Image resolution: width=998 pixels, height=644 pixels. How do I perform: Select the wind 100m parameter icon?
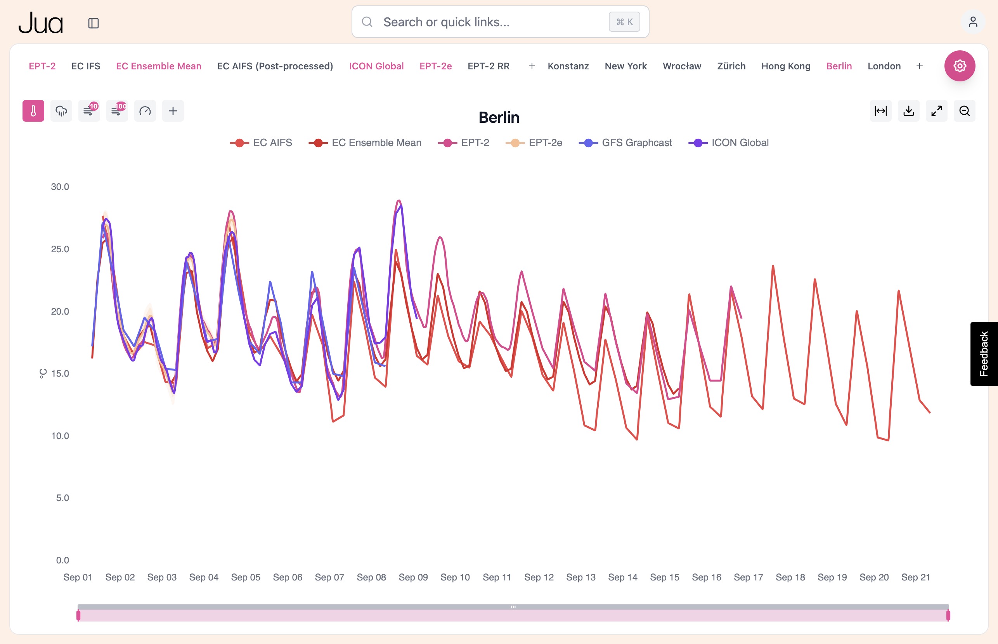click(x=116, y=111)
